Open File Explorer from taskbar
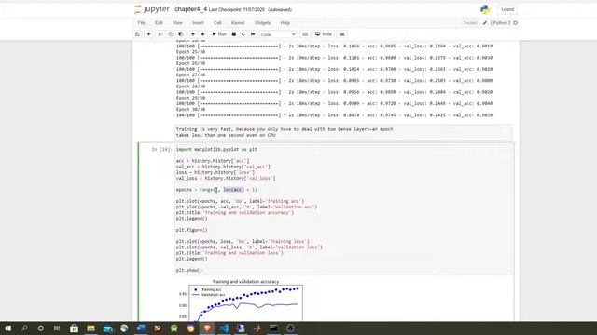This screenshot has width=597, height=335. 90,328
